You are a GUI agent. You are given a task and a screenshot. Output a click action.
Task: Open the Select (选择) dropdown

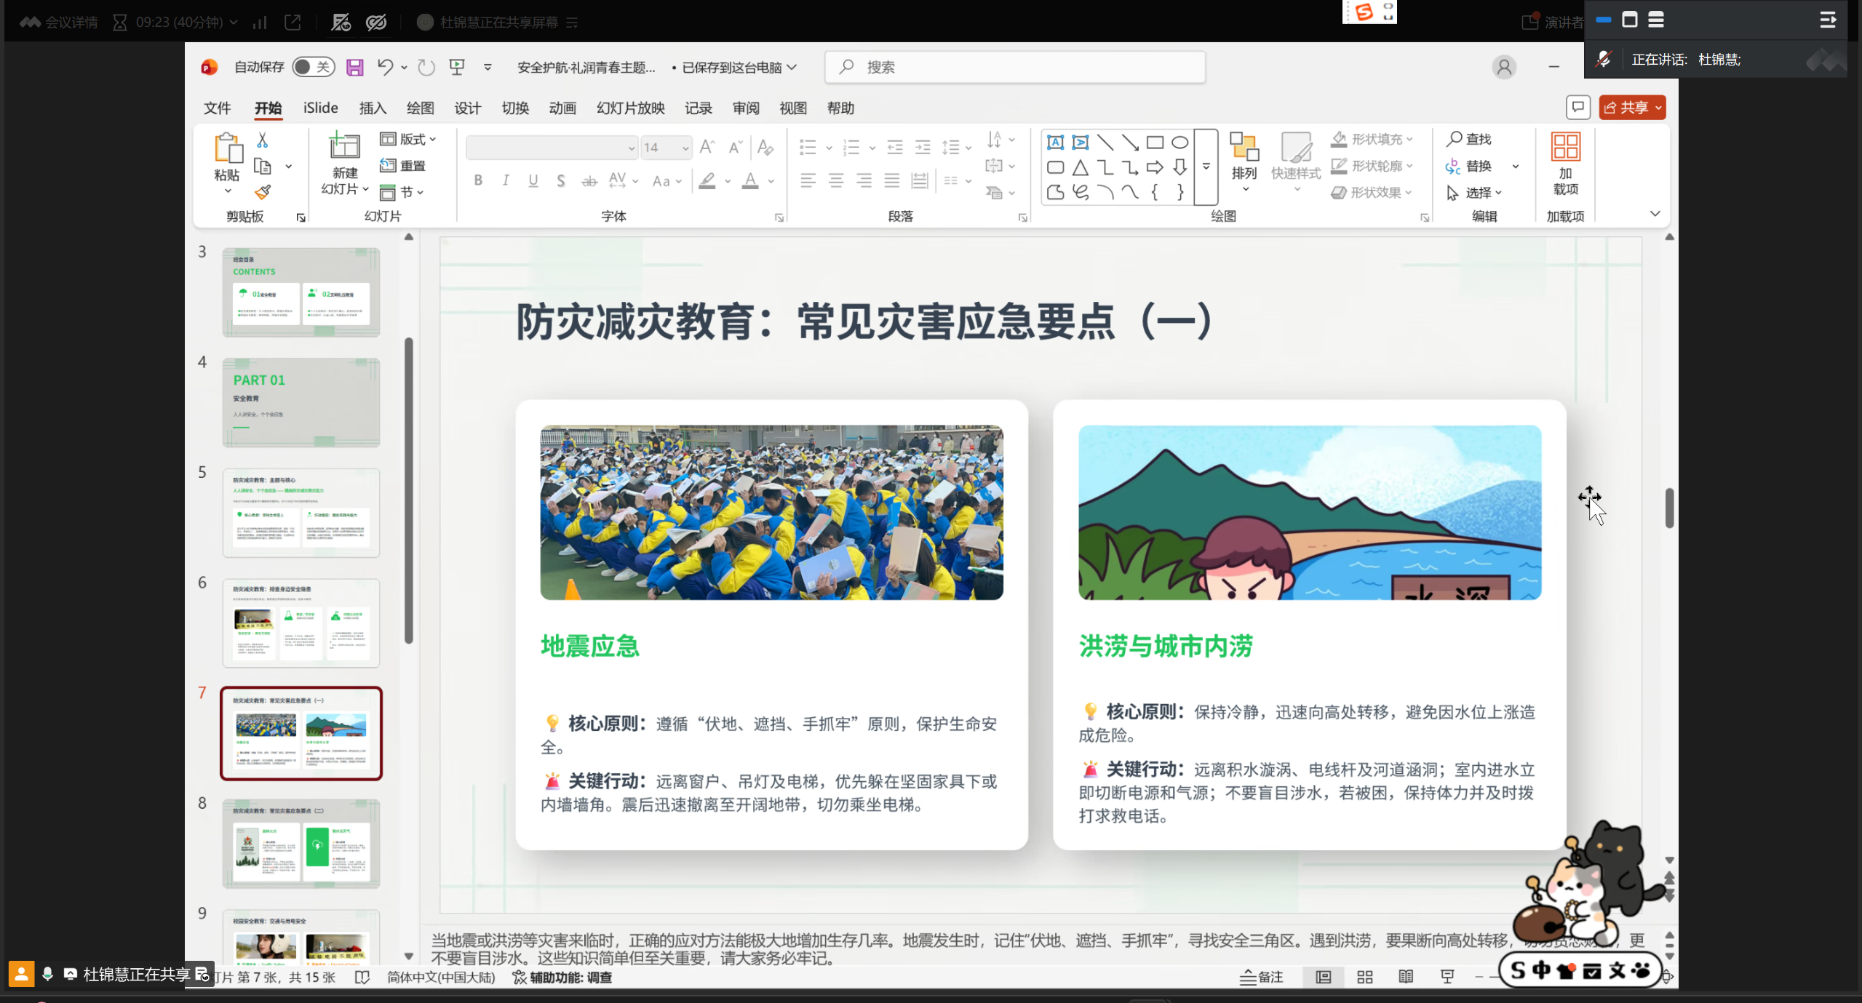[x=1475, y=193]
